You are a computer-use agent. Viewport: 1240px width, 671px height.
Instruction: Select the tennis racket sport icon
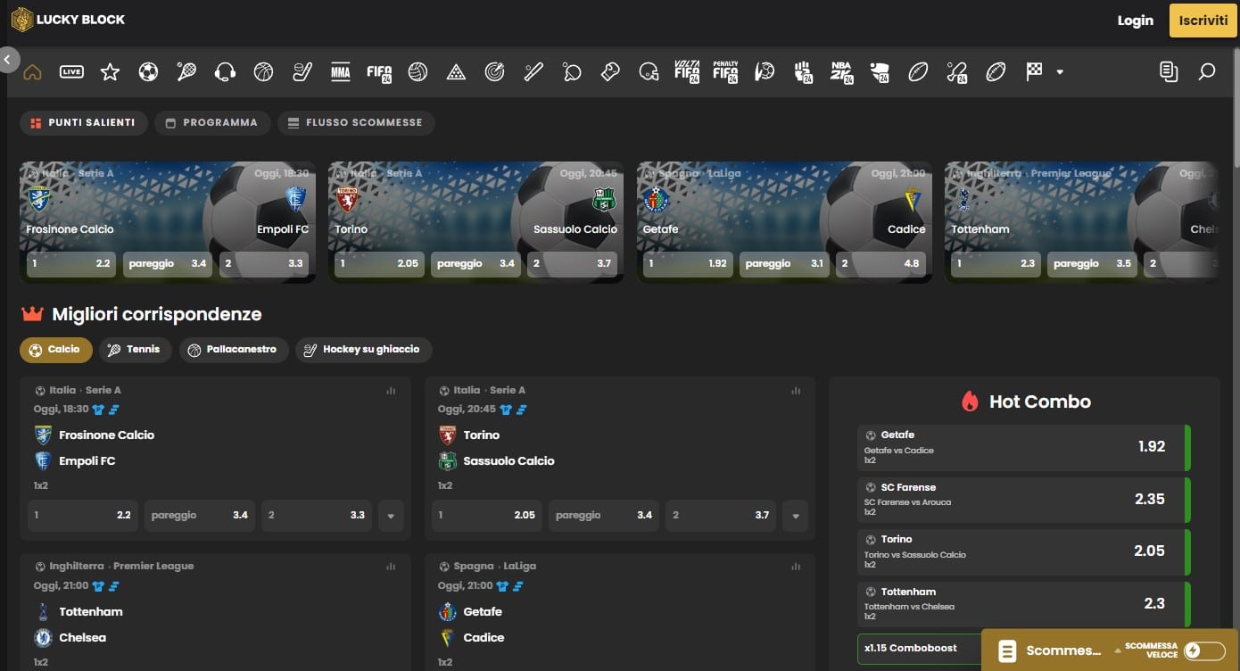pos(186,72)
